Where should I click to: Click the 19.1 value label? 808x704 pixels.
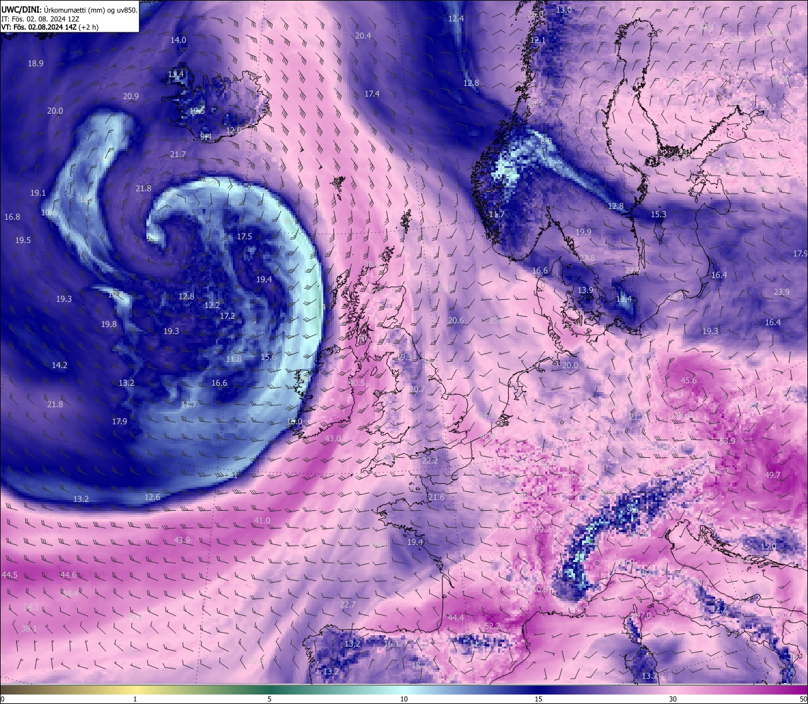38,193
